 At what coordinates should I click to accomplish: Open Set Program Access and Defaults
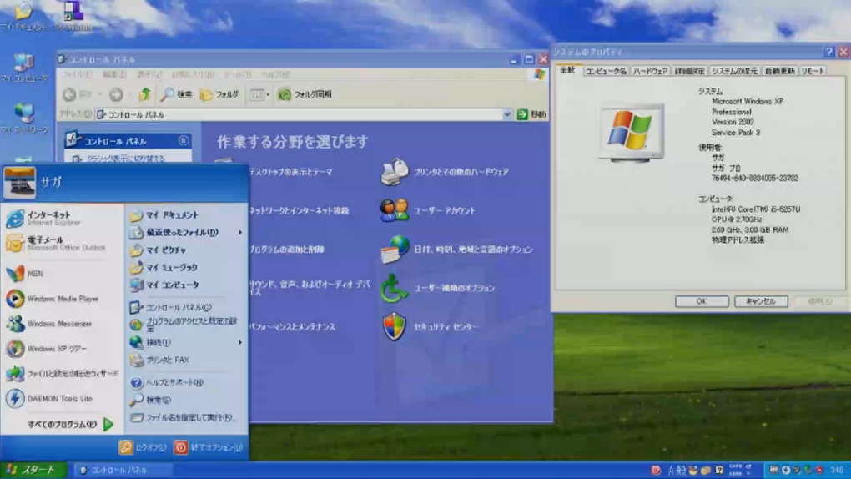(184, 325)
